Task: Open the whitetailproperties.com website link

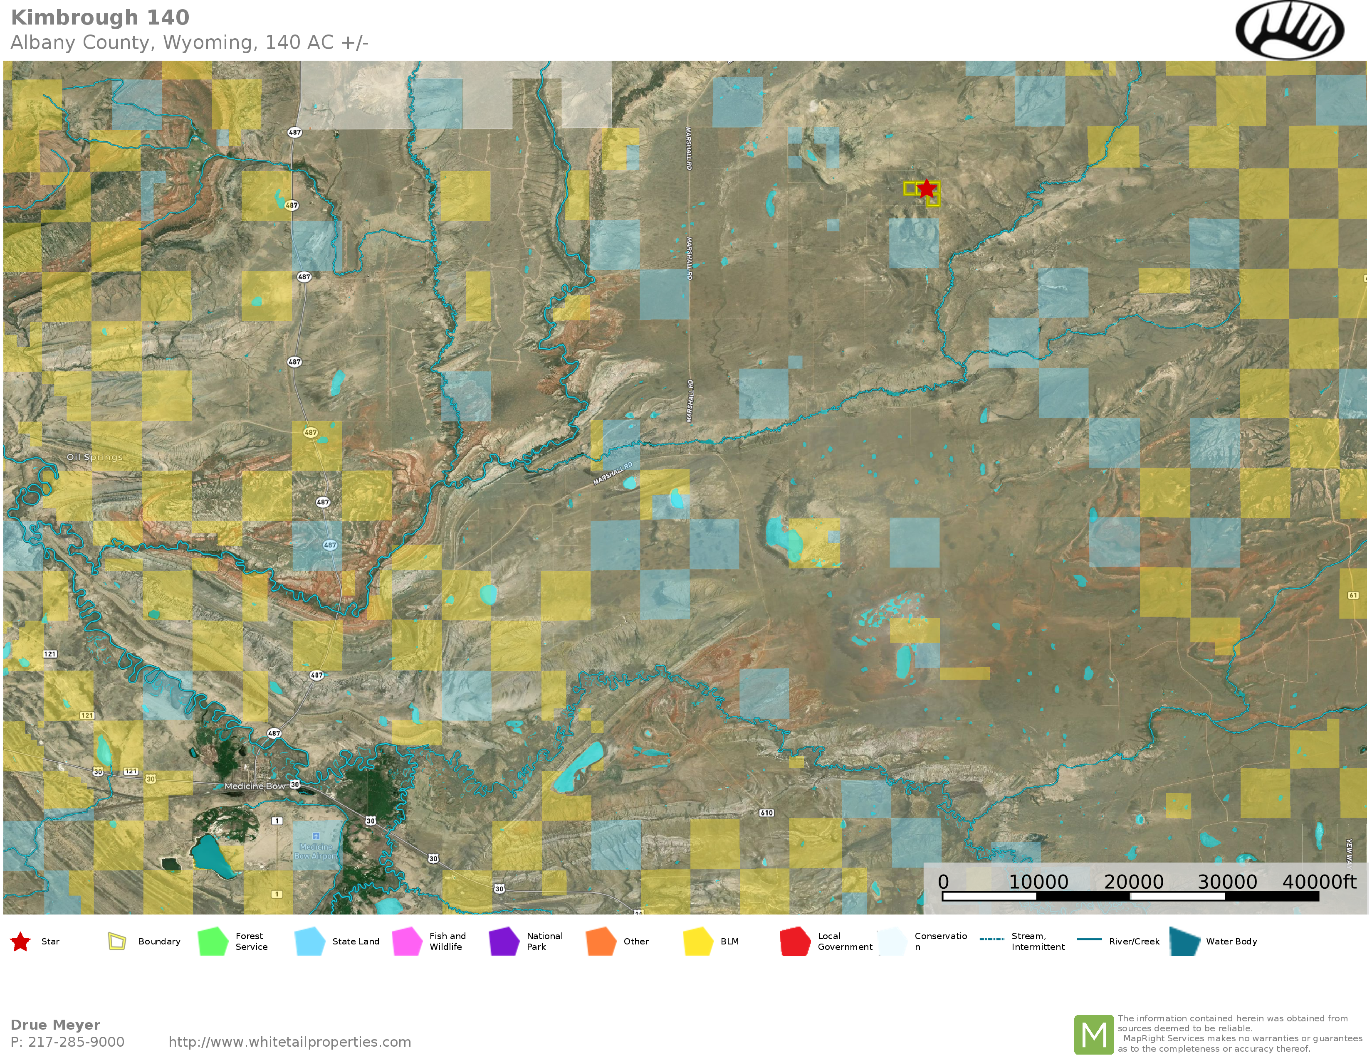Action: click(289, 1042)
